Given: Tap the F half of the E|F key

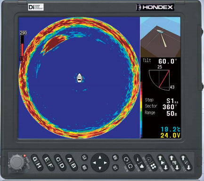Looking at the screenshot, I should 51,165.
